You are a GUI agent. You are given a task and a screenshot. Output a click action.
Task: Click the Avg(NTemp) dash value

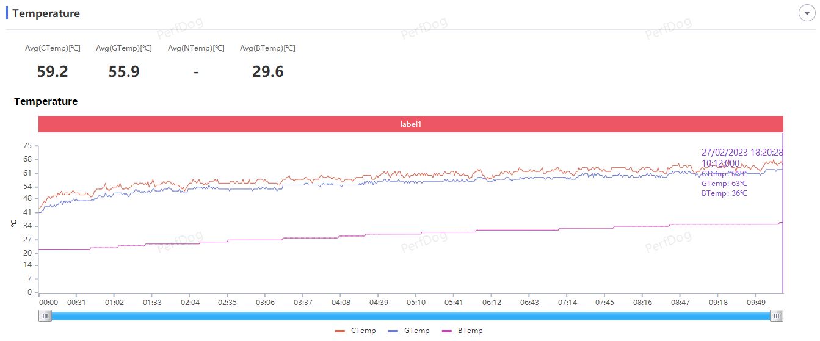pyautogui.click(x=196, y=71)
